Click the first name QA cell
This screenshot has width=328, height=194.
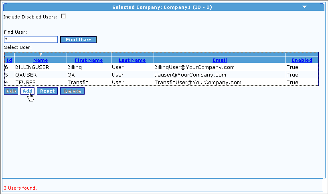(x=71, y=75)
